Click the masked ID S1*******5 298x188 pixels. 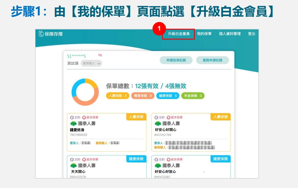[76, 56]
